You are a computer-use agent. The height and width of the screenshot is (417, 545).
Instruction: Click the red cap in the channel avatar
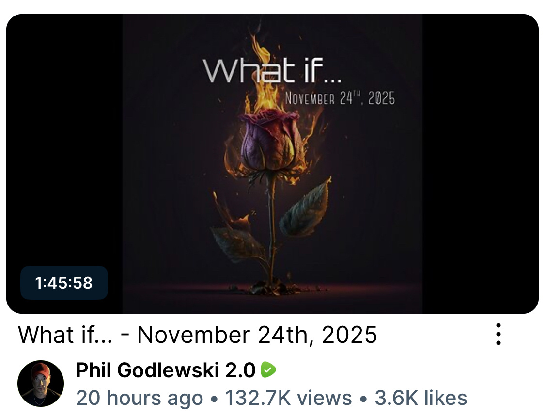[x=41, y=369]
